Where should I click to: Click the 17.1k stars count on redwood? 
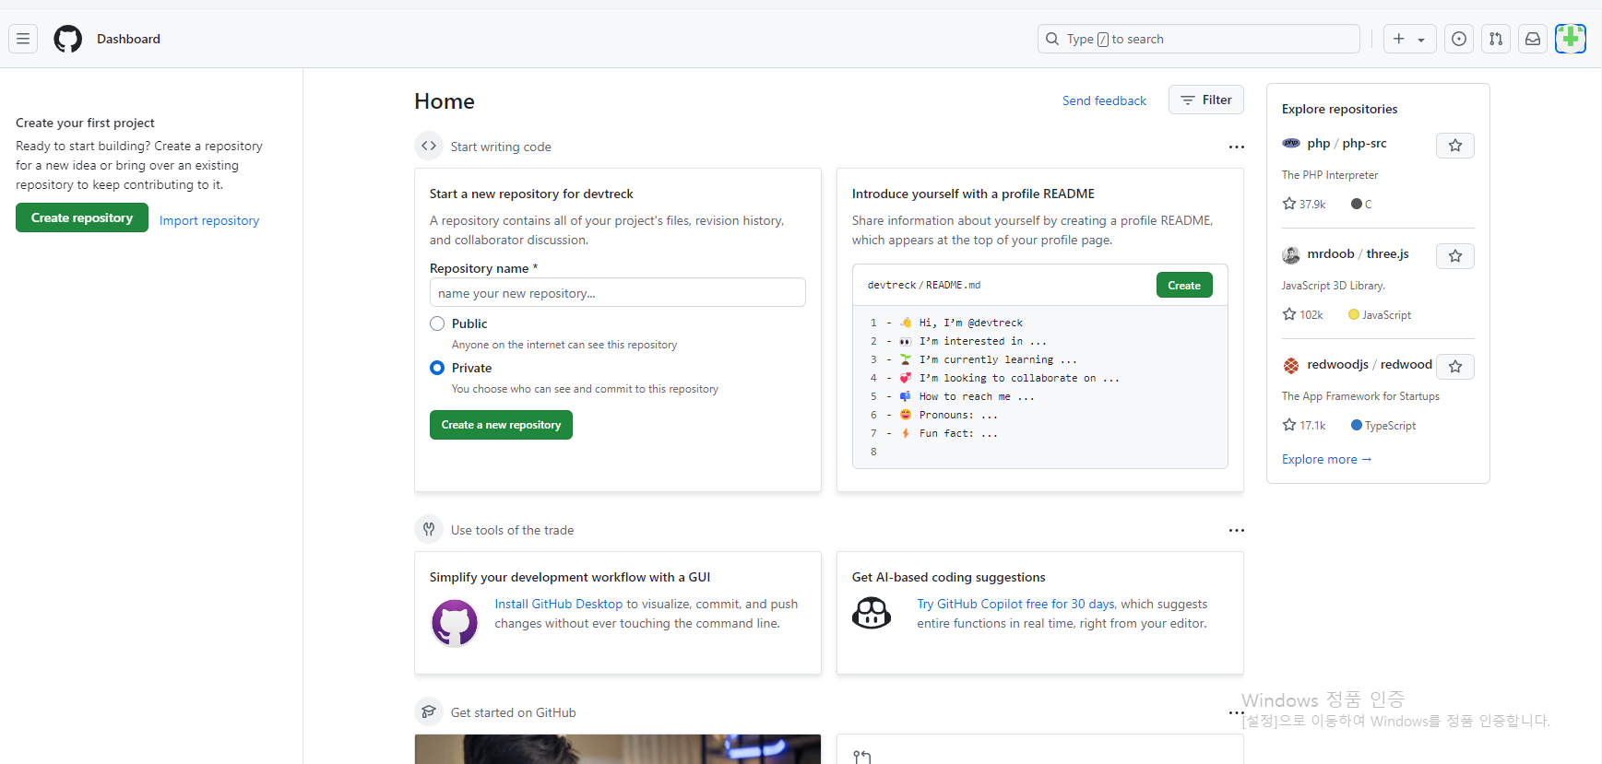pyautogui.click(x=1304, y=425)
